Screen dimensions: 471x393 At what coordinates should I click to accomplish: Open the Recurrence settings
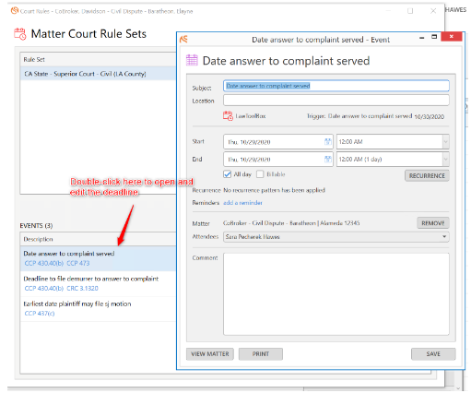tap(427, 176)
